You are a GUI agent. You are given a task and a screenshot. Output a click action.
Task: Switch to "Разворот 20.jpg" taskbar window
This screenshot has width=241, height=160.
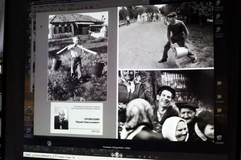click(x=65, y=157)
